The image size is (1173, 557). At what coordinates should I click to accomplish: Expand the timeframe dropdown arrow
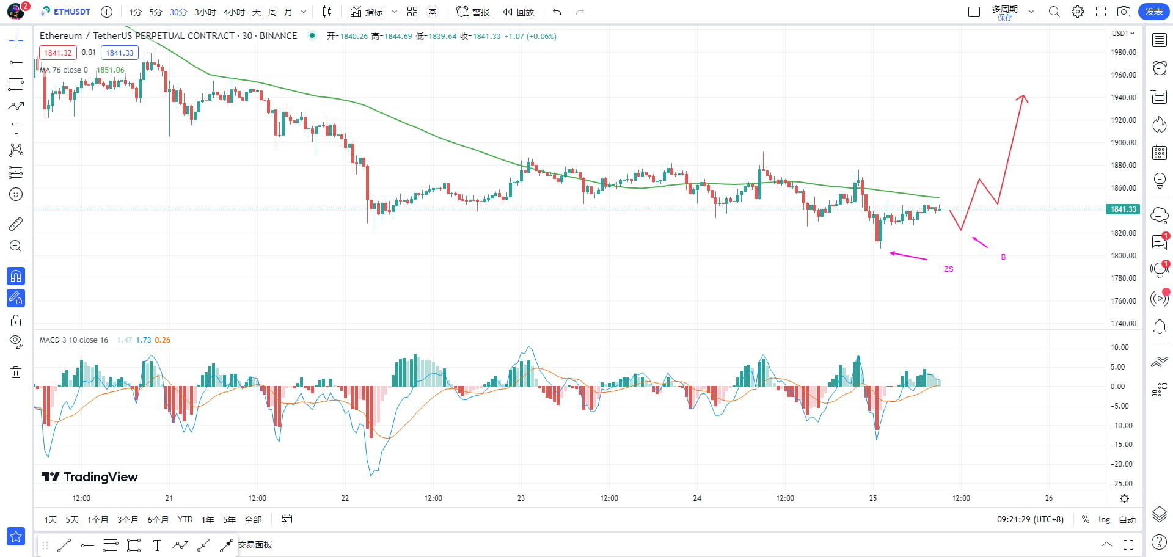tap(304, 12)
